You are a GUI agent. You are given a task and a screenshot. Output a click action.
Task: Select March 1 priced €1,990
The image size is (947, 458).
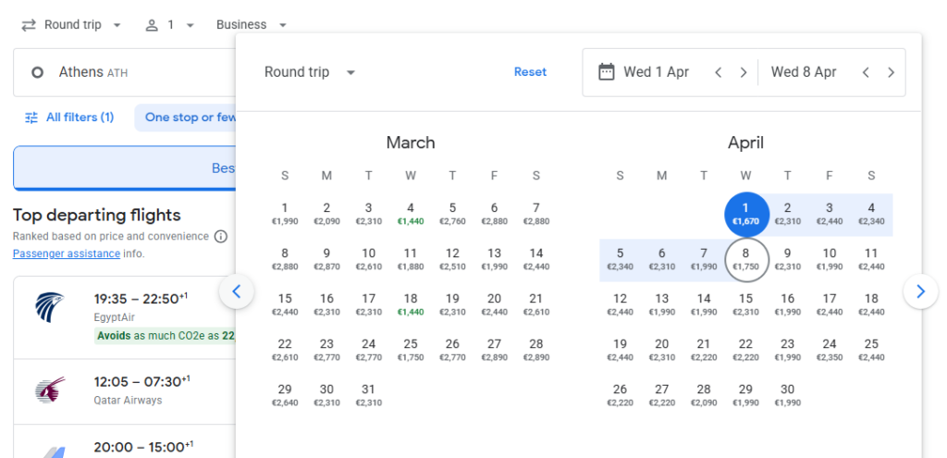pyautogui.click(x=285, y=215)
